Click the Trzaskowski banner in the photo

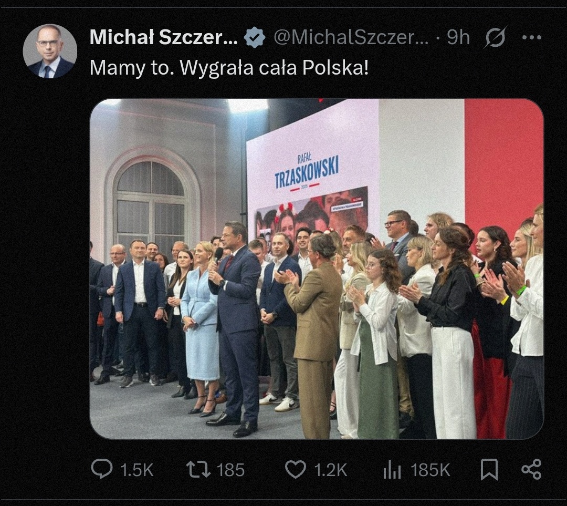[x=307, y=172]
